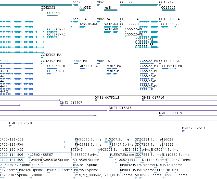The width and height of the screenshot is (217, 179).
Task: Select the Arp53D gene label
Action: (x=85, y=8)
